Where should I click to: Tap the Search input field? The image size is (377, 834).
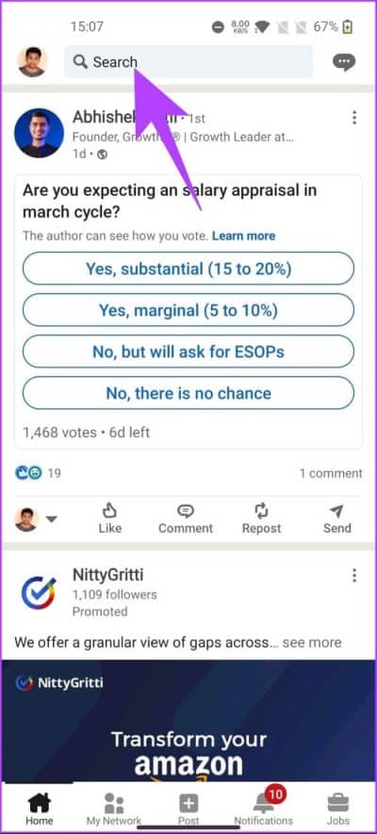coord(188,61)
